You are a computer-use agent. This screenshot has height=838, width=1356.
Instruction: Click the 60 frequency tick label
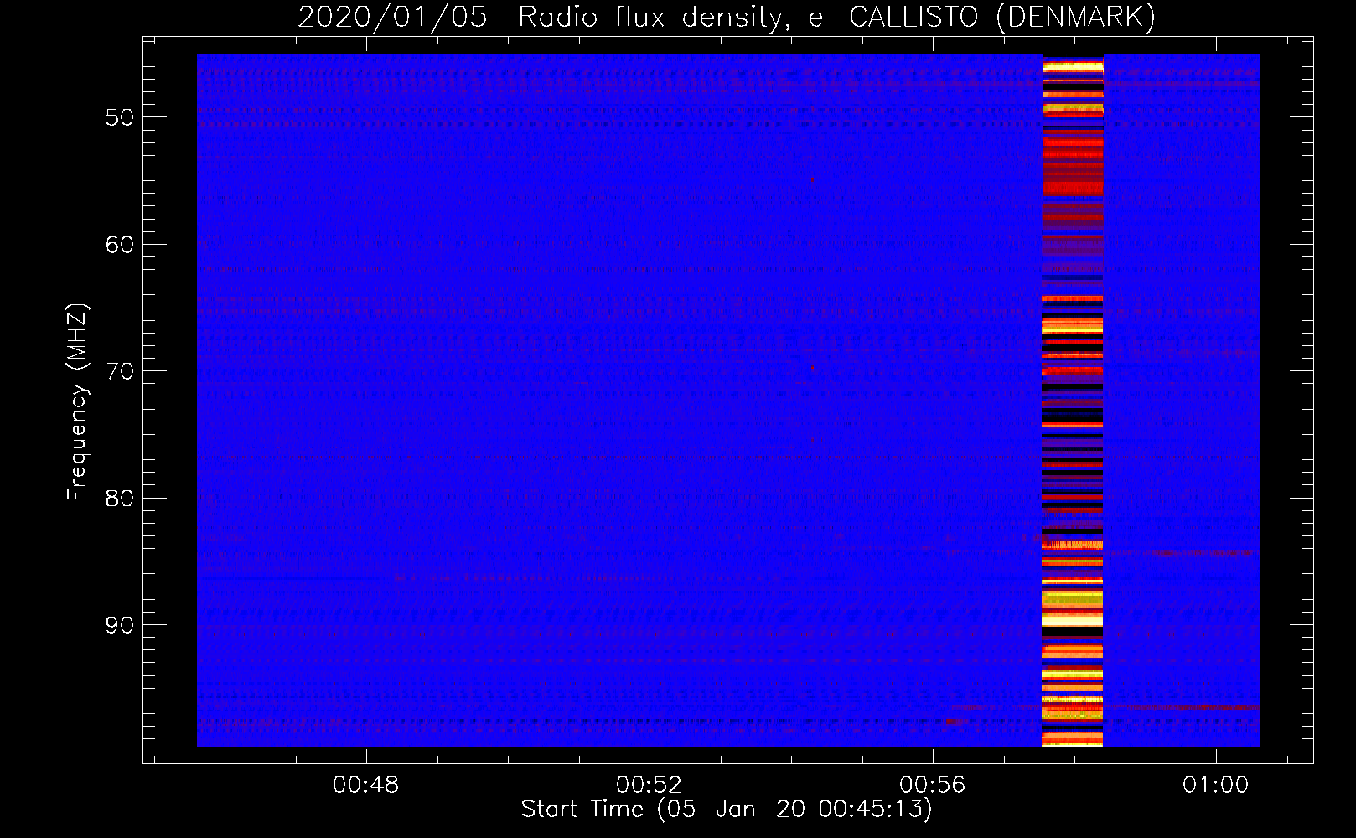tap(120, 245)
